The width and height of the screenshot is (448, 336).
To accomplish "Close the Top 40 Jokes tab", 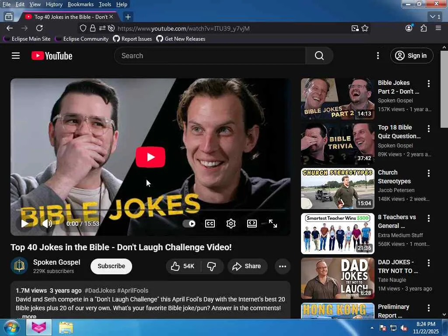I will click(111, 17).
